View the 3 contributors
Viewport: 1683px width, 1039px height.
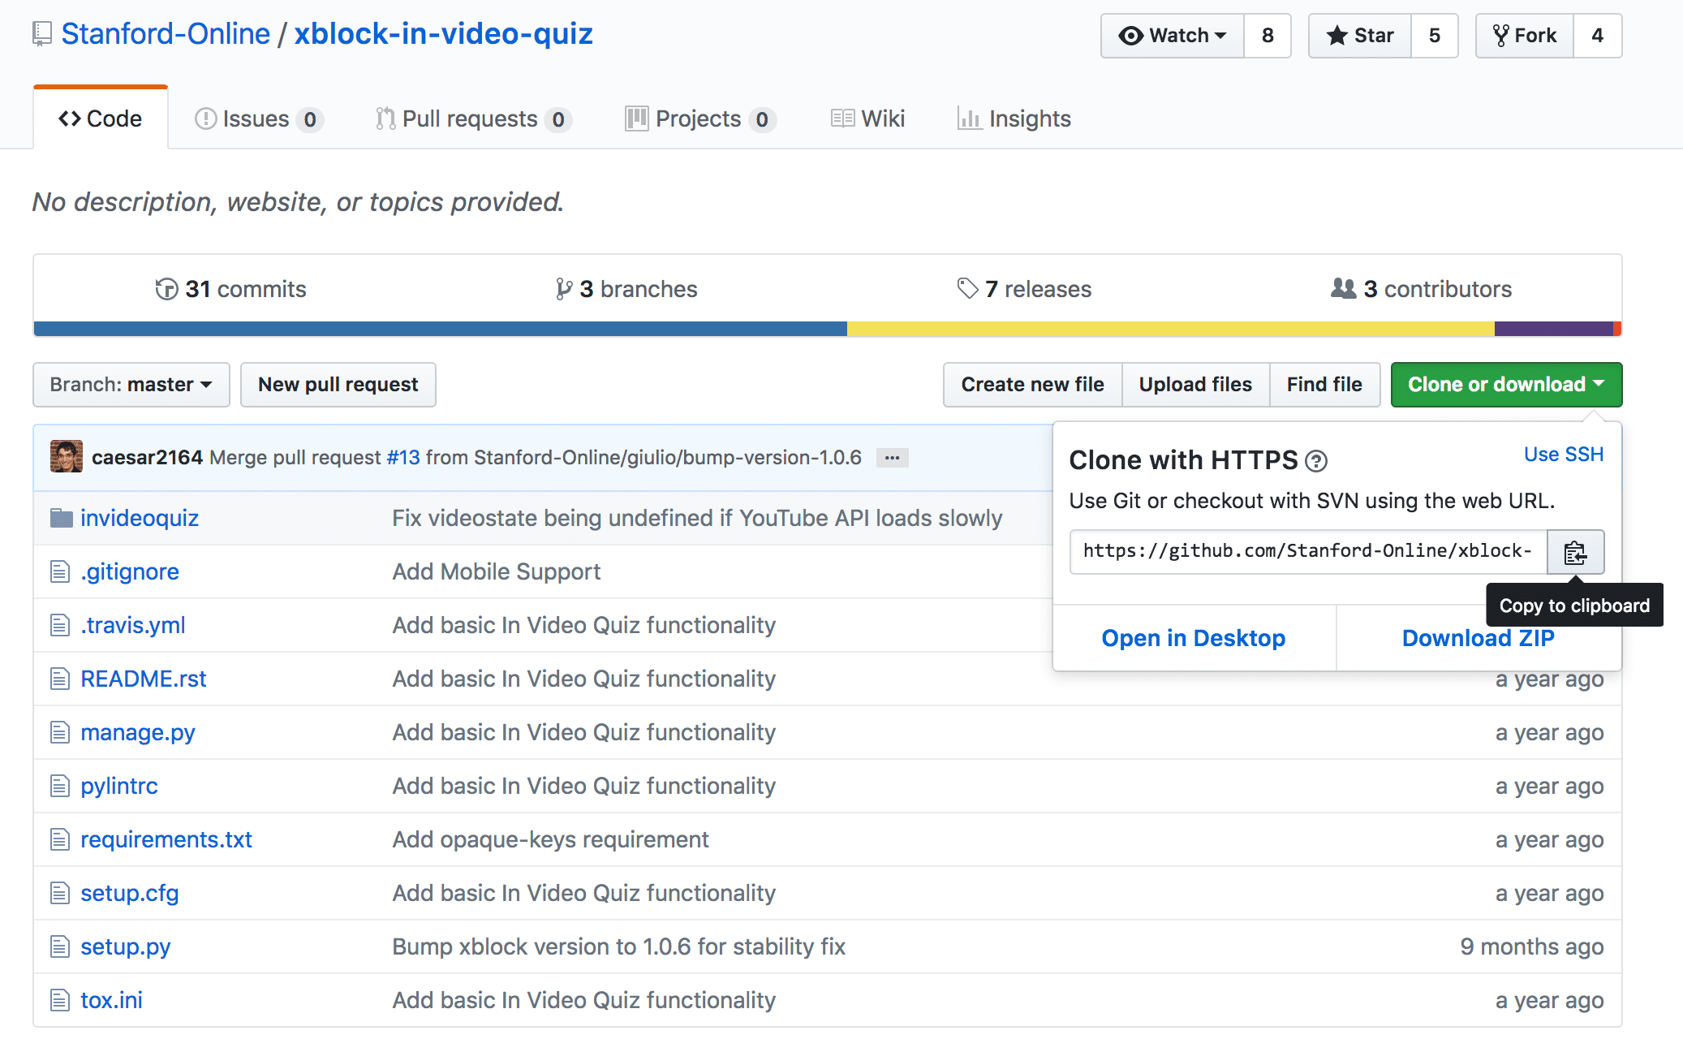[1422, 289]
